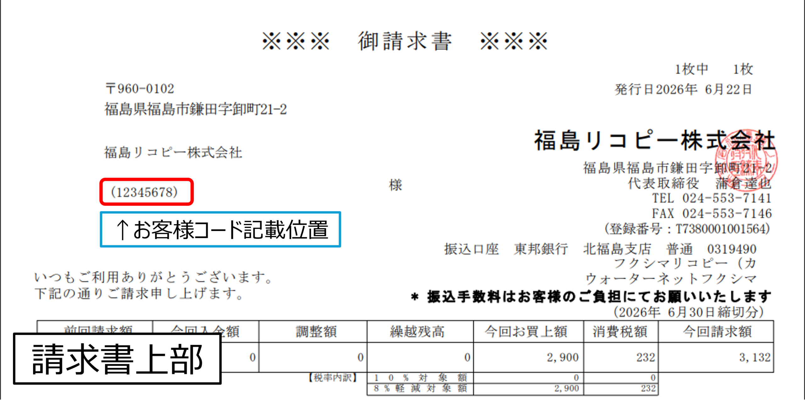Click the greeting いつもご利用ありがとうございます。
805x400 pixels.
coord(153,278)
